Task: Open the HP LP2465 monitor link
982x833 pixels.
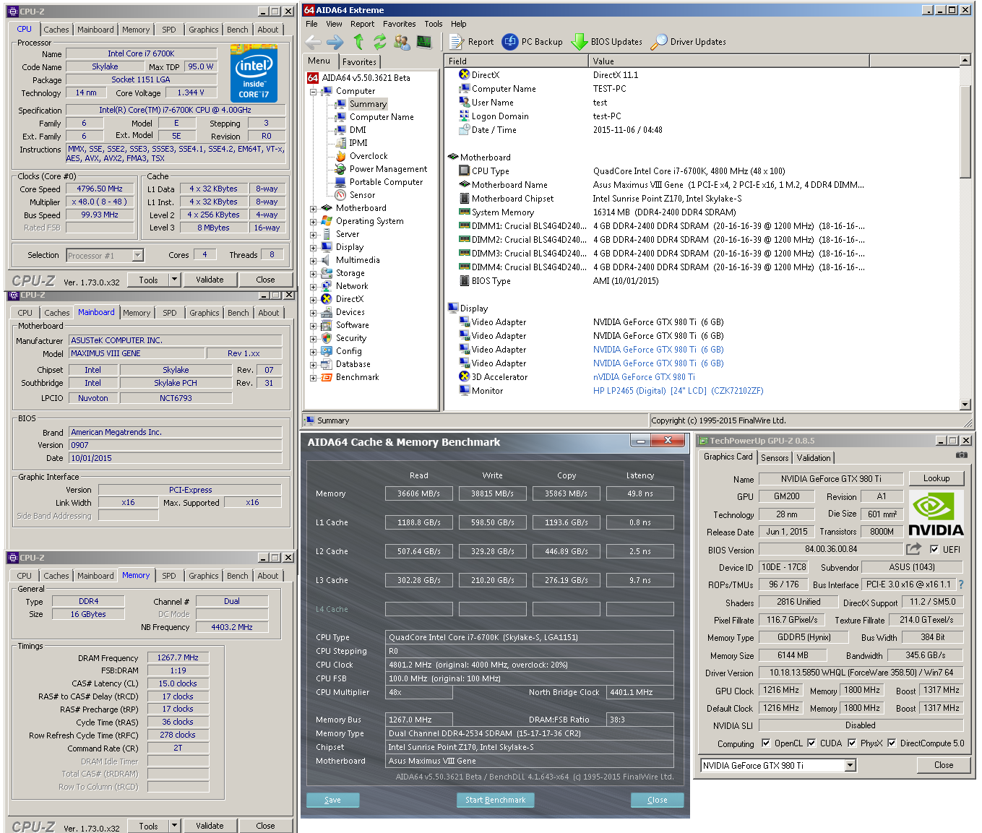Action: (x=678, y=391)
